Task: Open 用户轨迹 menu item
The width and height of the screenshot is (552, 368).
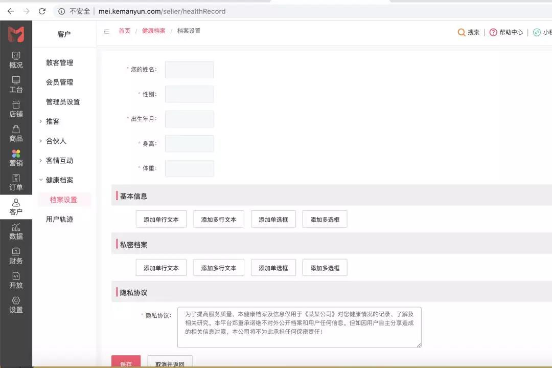Action: (59, 219)
